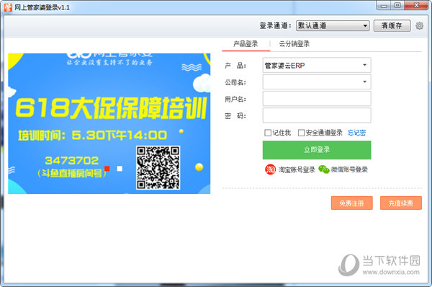Click the QR code in banner
The width and height of the screenshot is (432, 287).
point(158,167)
